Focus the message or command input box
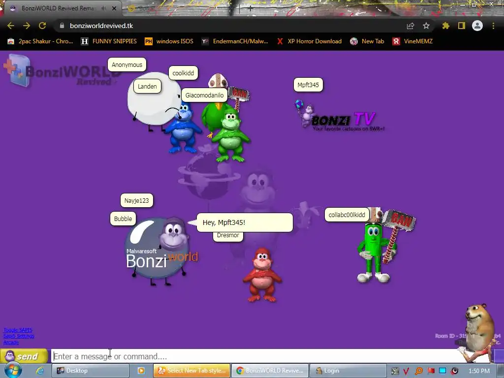Image resolution: width=504 pixels, height=378 pixels. click(257, 356)
